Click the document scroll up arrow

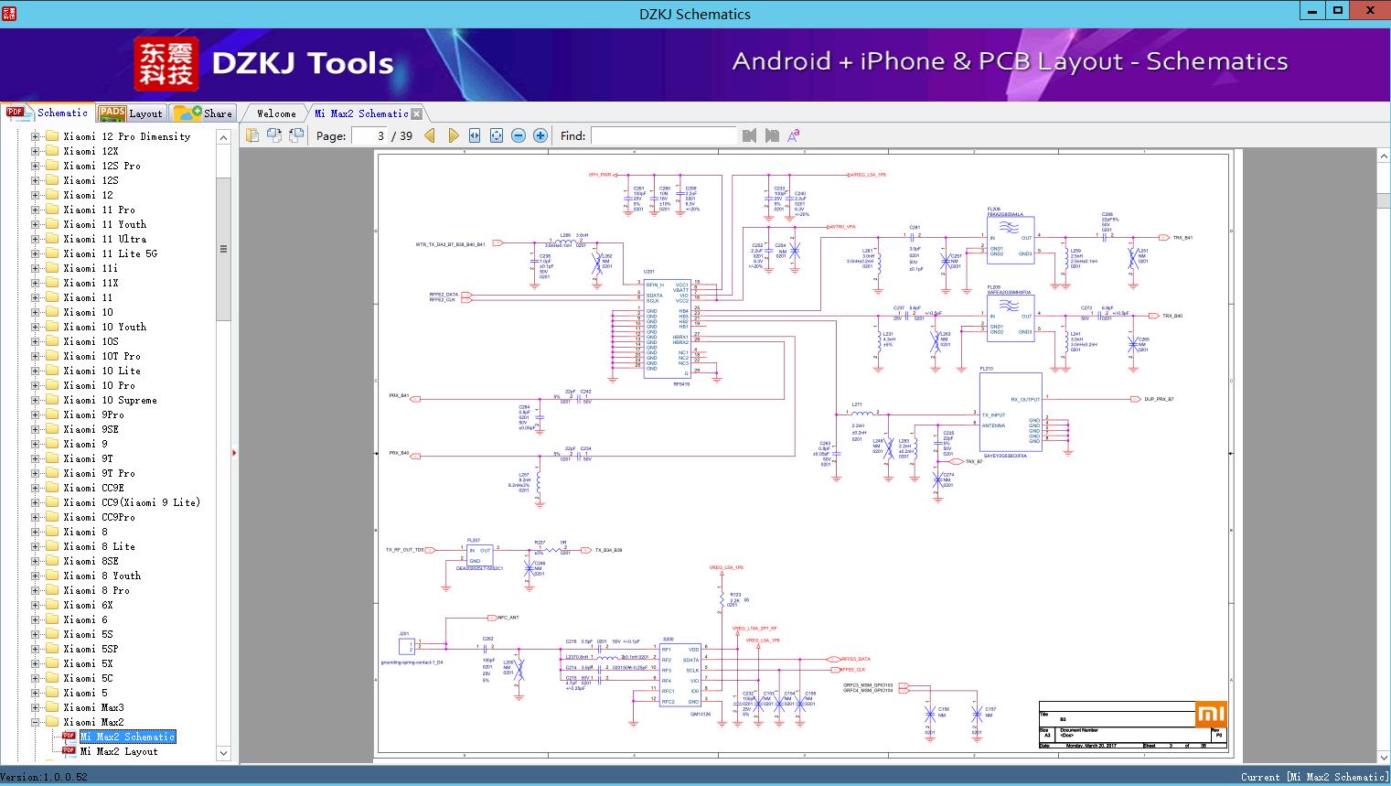click(1384, 157)
